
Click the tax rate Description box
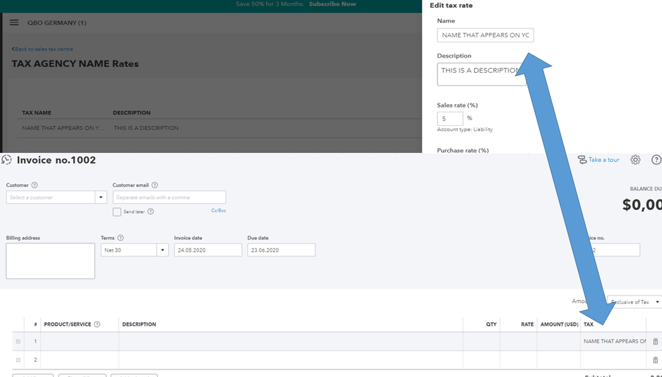point(482,74)
